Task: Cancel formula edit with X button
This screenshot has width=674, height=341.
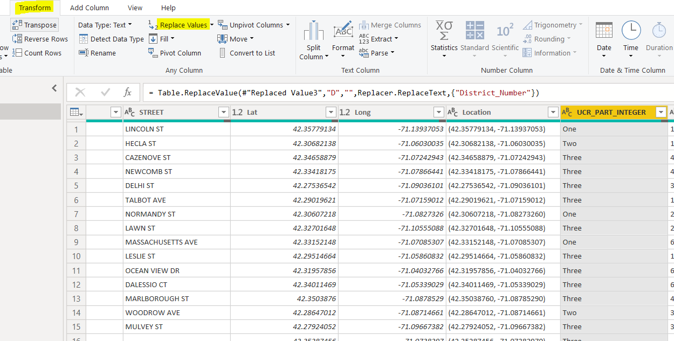Action: (x=80, y=93)
